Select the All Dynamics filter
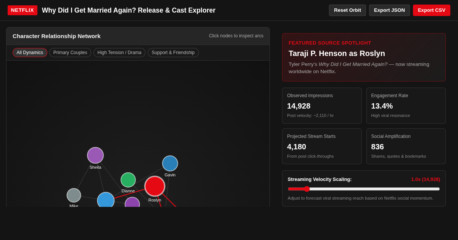The width and height of the screenshot is (458, 240). point(30,53)
